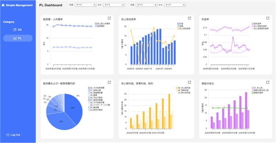Click expand icon on 売上総利益、営業利益、純利 card
Screen dimensions: 276x143
point(190,82)
